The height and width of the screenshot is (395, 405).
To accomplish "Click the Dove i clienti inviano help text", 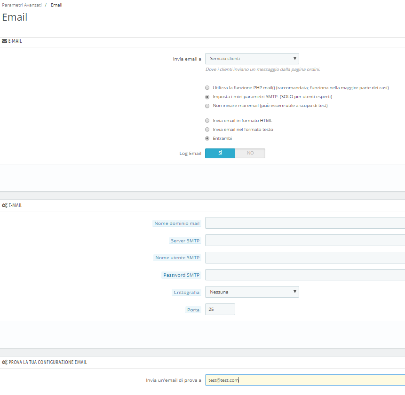I will 262,70.
